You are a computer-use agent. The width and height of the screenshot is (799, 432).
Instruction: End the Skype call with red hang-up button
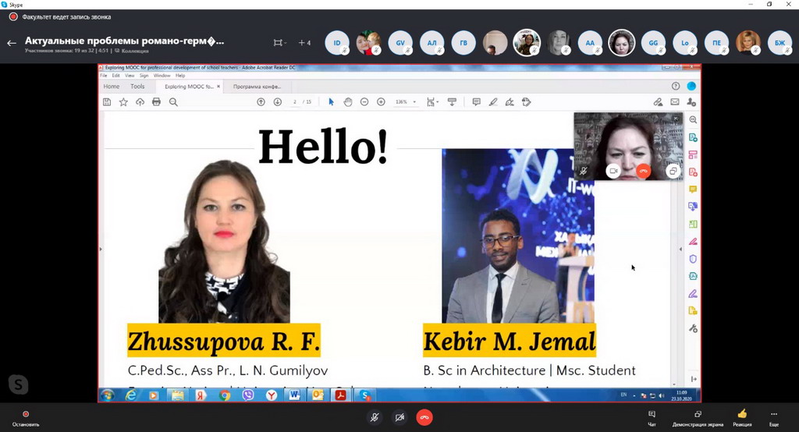coord(424,417)
